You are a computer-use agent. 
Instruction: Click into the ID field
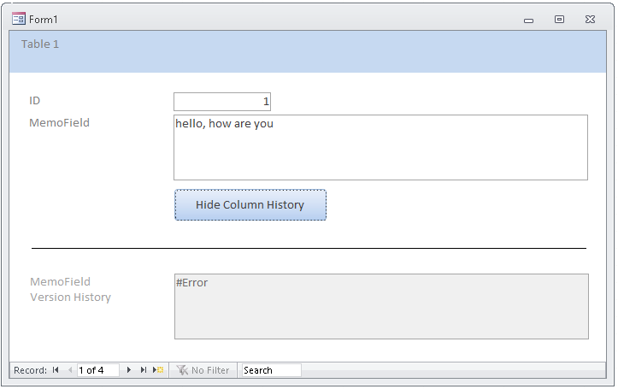click(222, 102)
